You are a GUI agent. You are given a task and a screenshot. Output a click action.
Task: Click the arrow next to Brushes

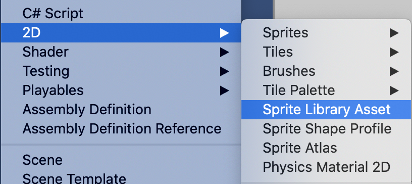click(x=394, y=71)
